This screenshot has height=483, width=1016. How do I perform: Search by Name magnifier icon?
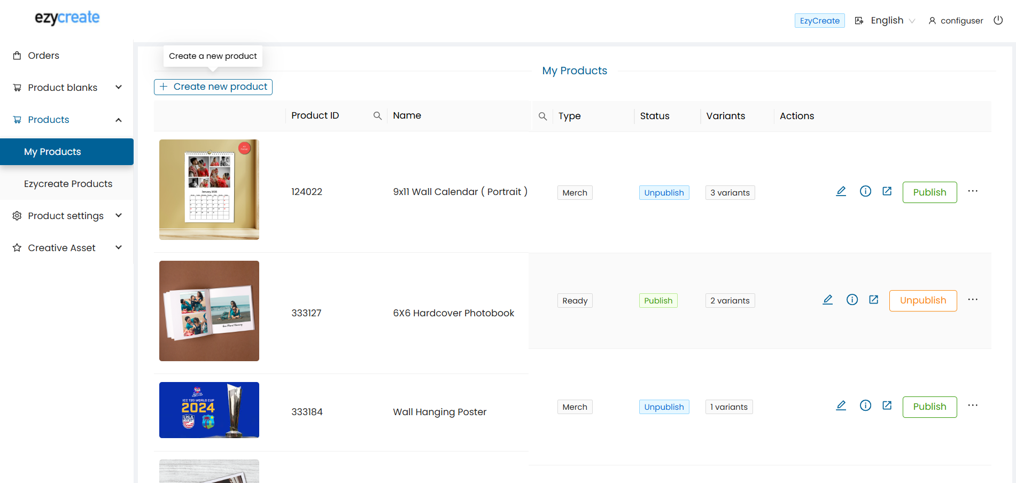point(542,116)
